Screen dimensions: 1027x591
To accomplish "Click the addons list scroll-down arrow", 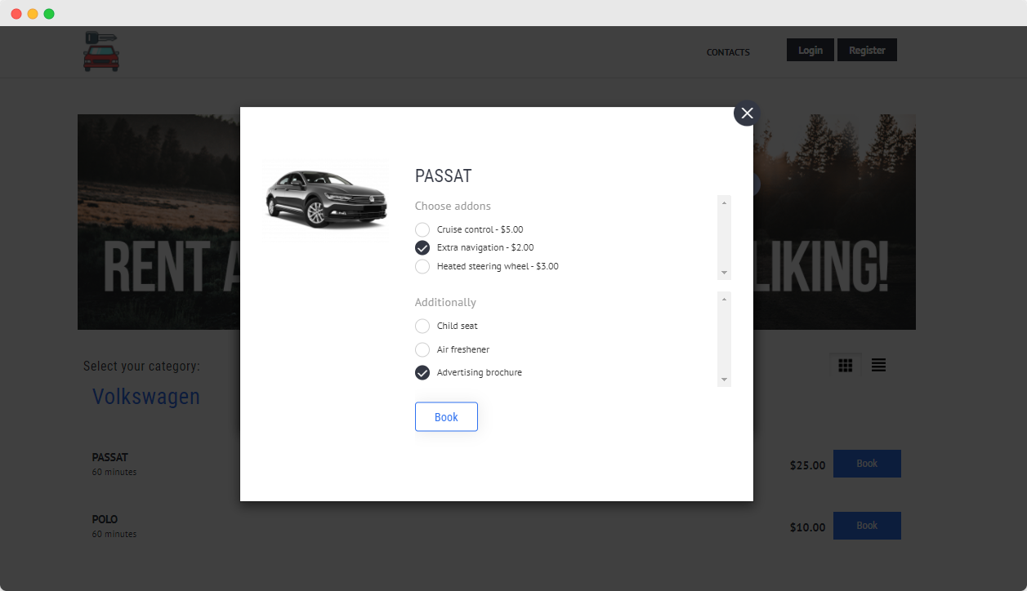I will point(724,273).
